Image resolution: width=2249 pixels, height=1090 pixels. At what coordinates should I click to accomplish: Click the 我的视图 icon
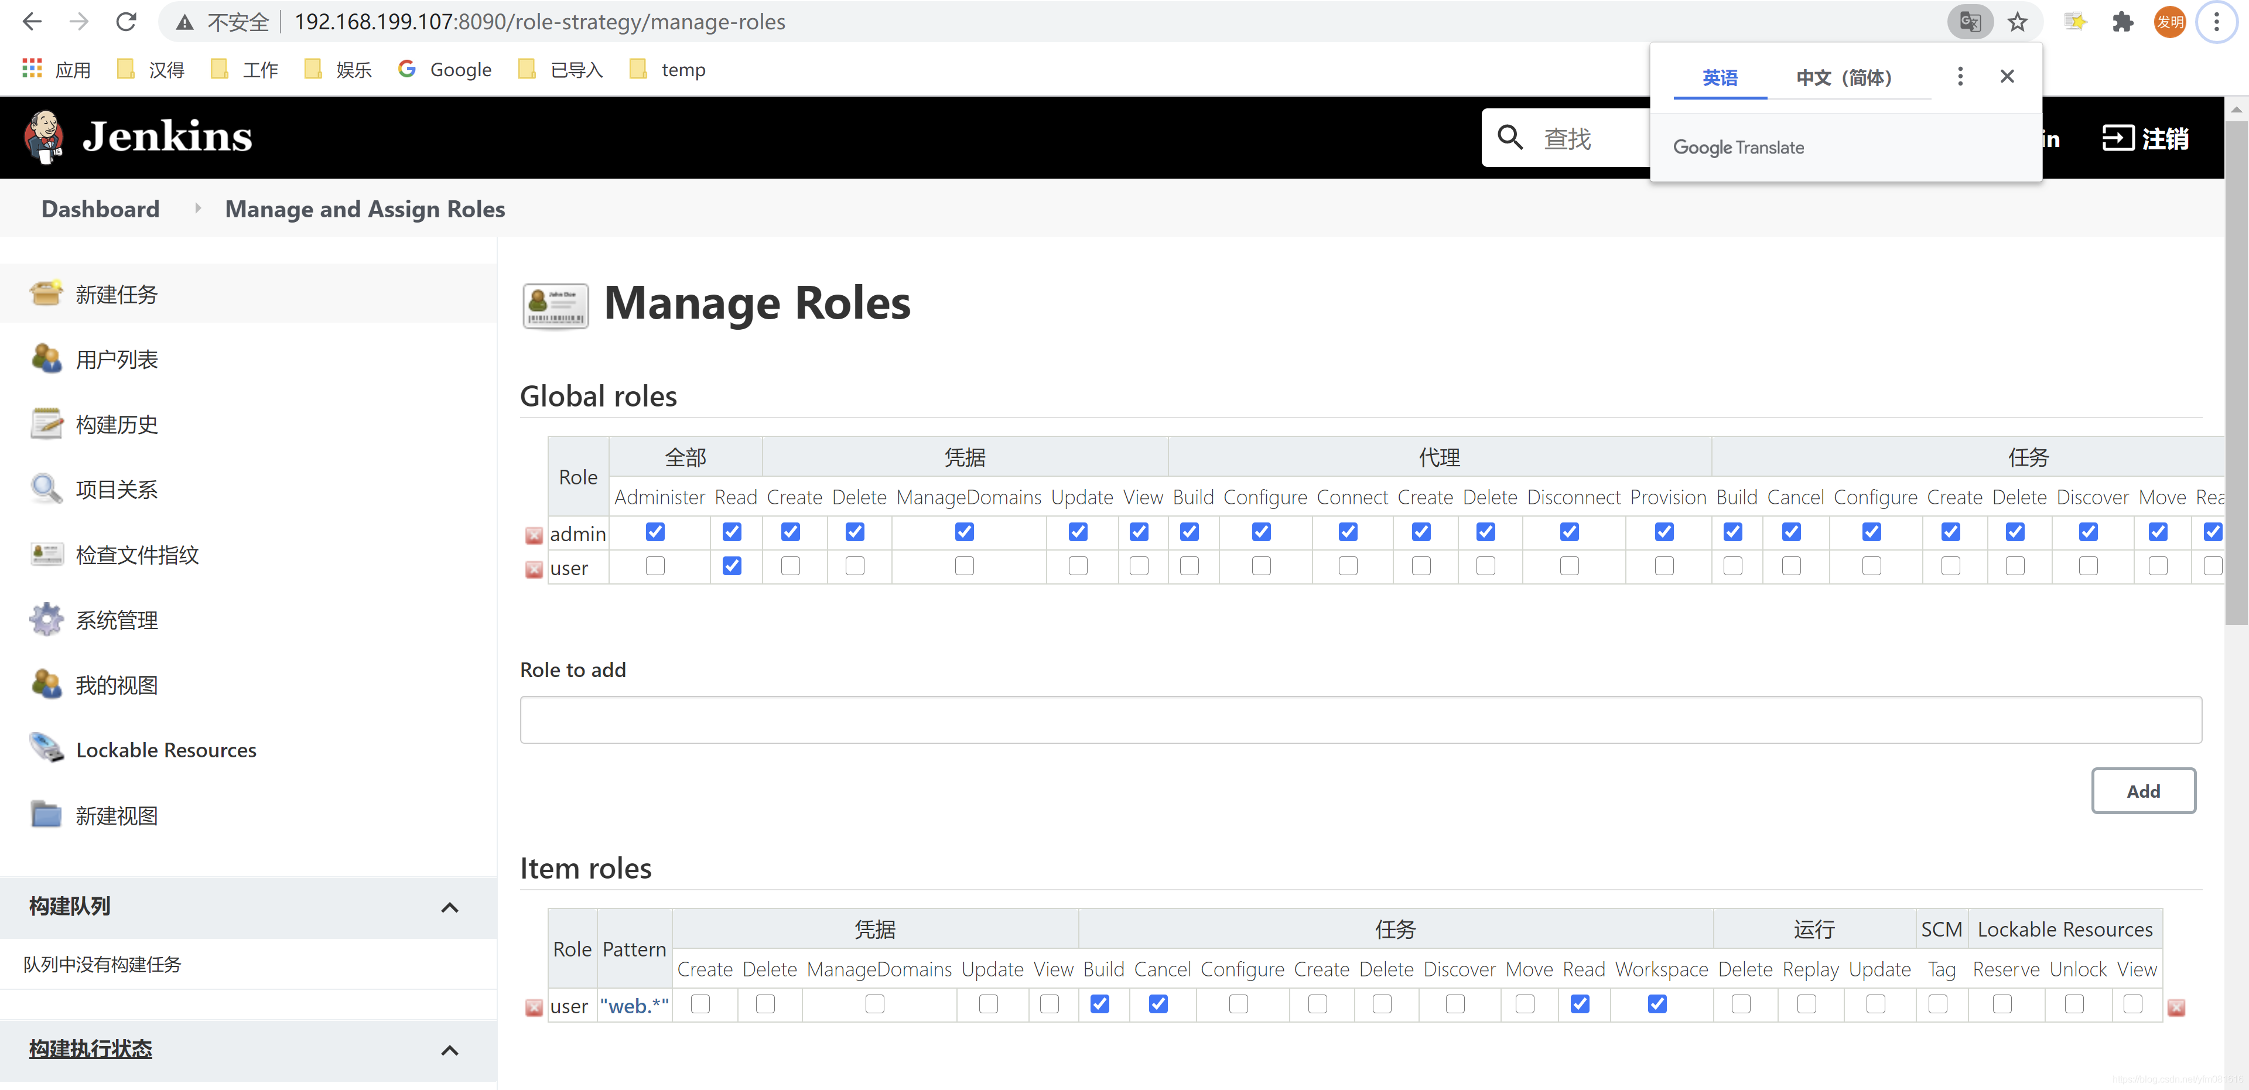[46, 685]
